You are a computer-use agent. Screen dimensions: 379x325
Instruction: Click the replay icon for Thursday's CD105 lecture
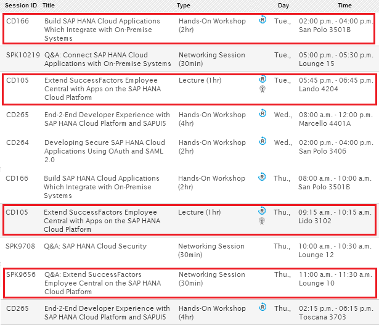(262, 211)
